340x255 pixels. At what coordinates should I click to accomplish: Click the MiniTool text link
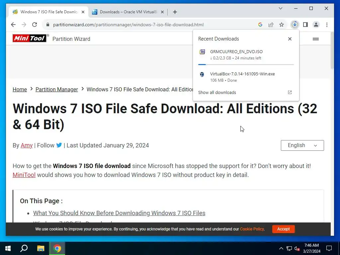click(24, 175)
